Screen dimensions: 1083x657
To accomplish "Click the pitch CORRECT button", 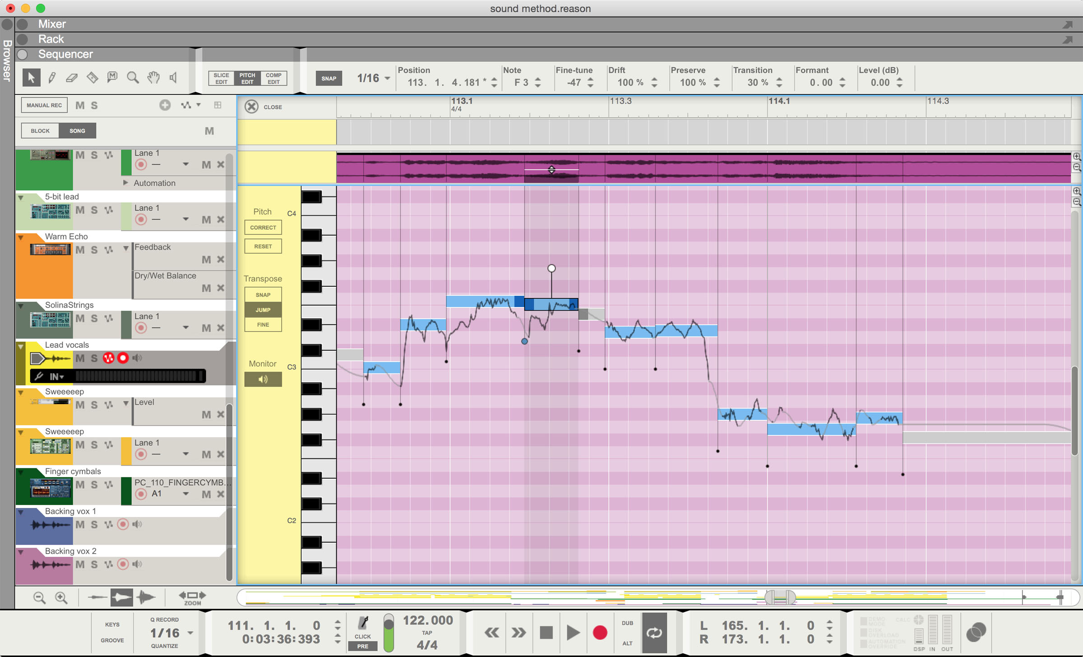I will click(263, 228).
